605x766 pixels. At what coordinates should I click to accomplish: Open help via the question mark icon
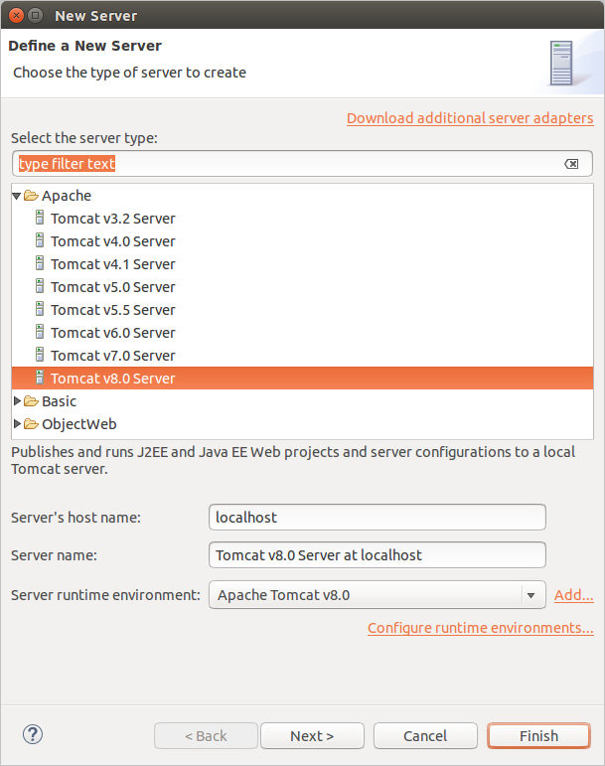click(x=33, y=734)
